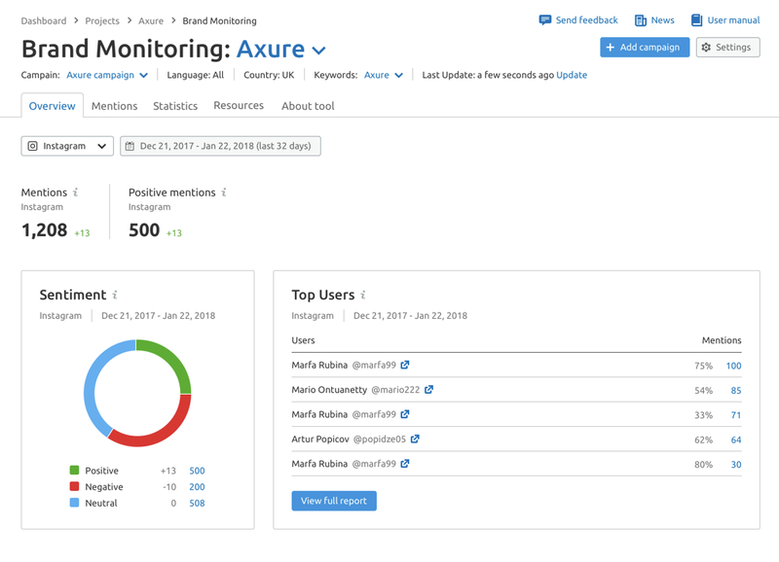Click the 100 mentions count for Marfa Rubina
Viewport: 779px width, 562px height.
click(734, 366)
